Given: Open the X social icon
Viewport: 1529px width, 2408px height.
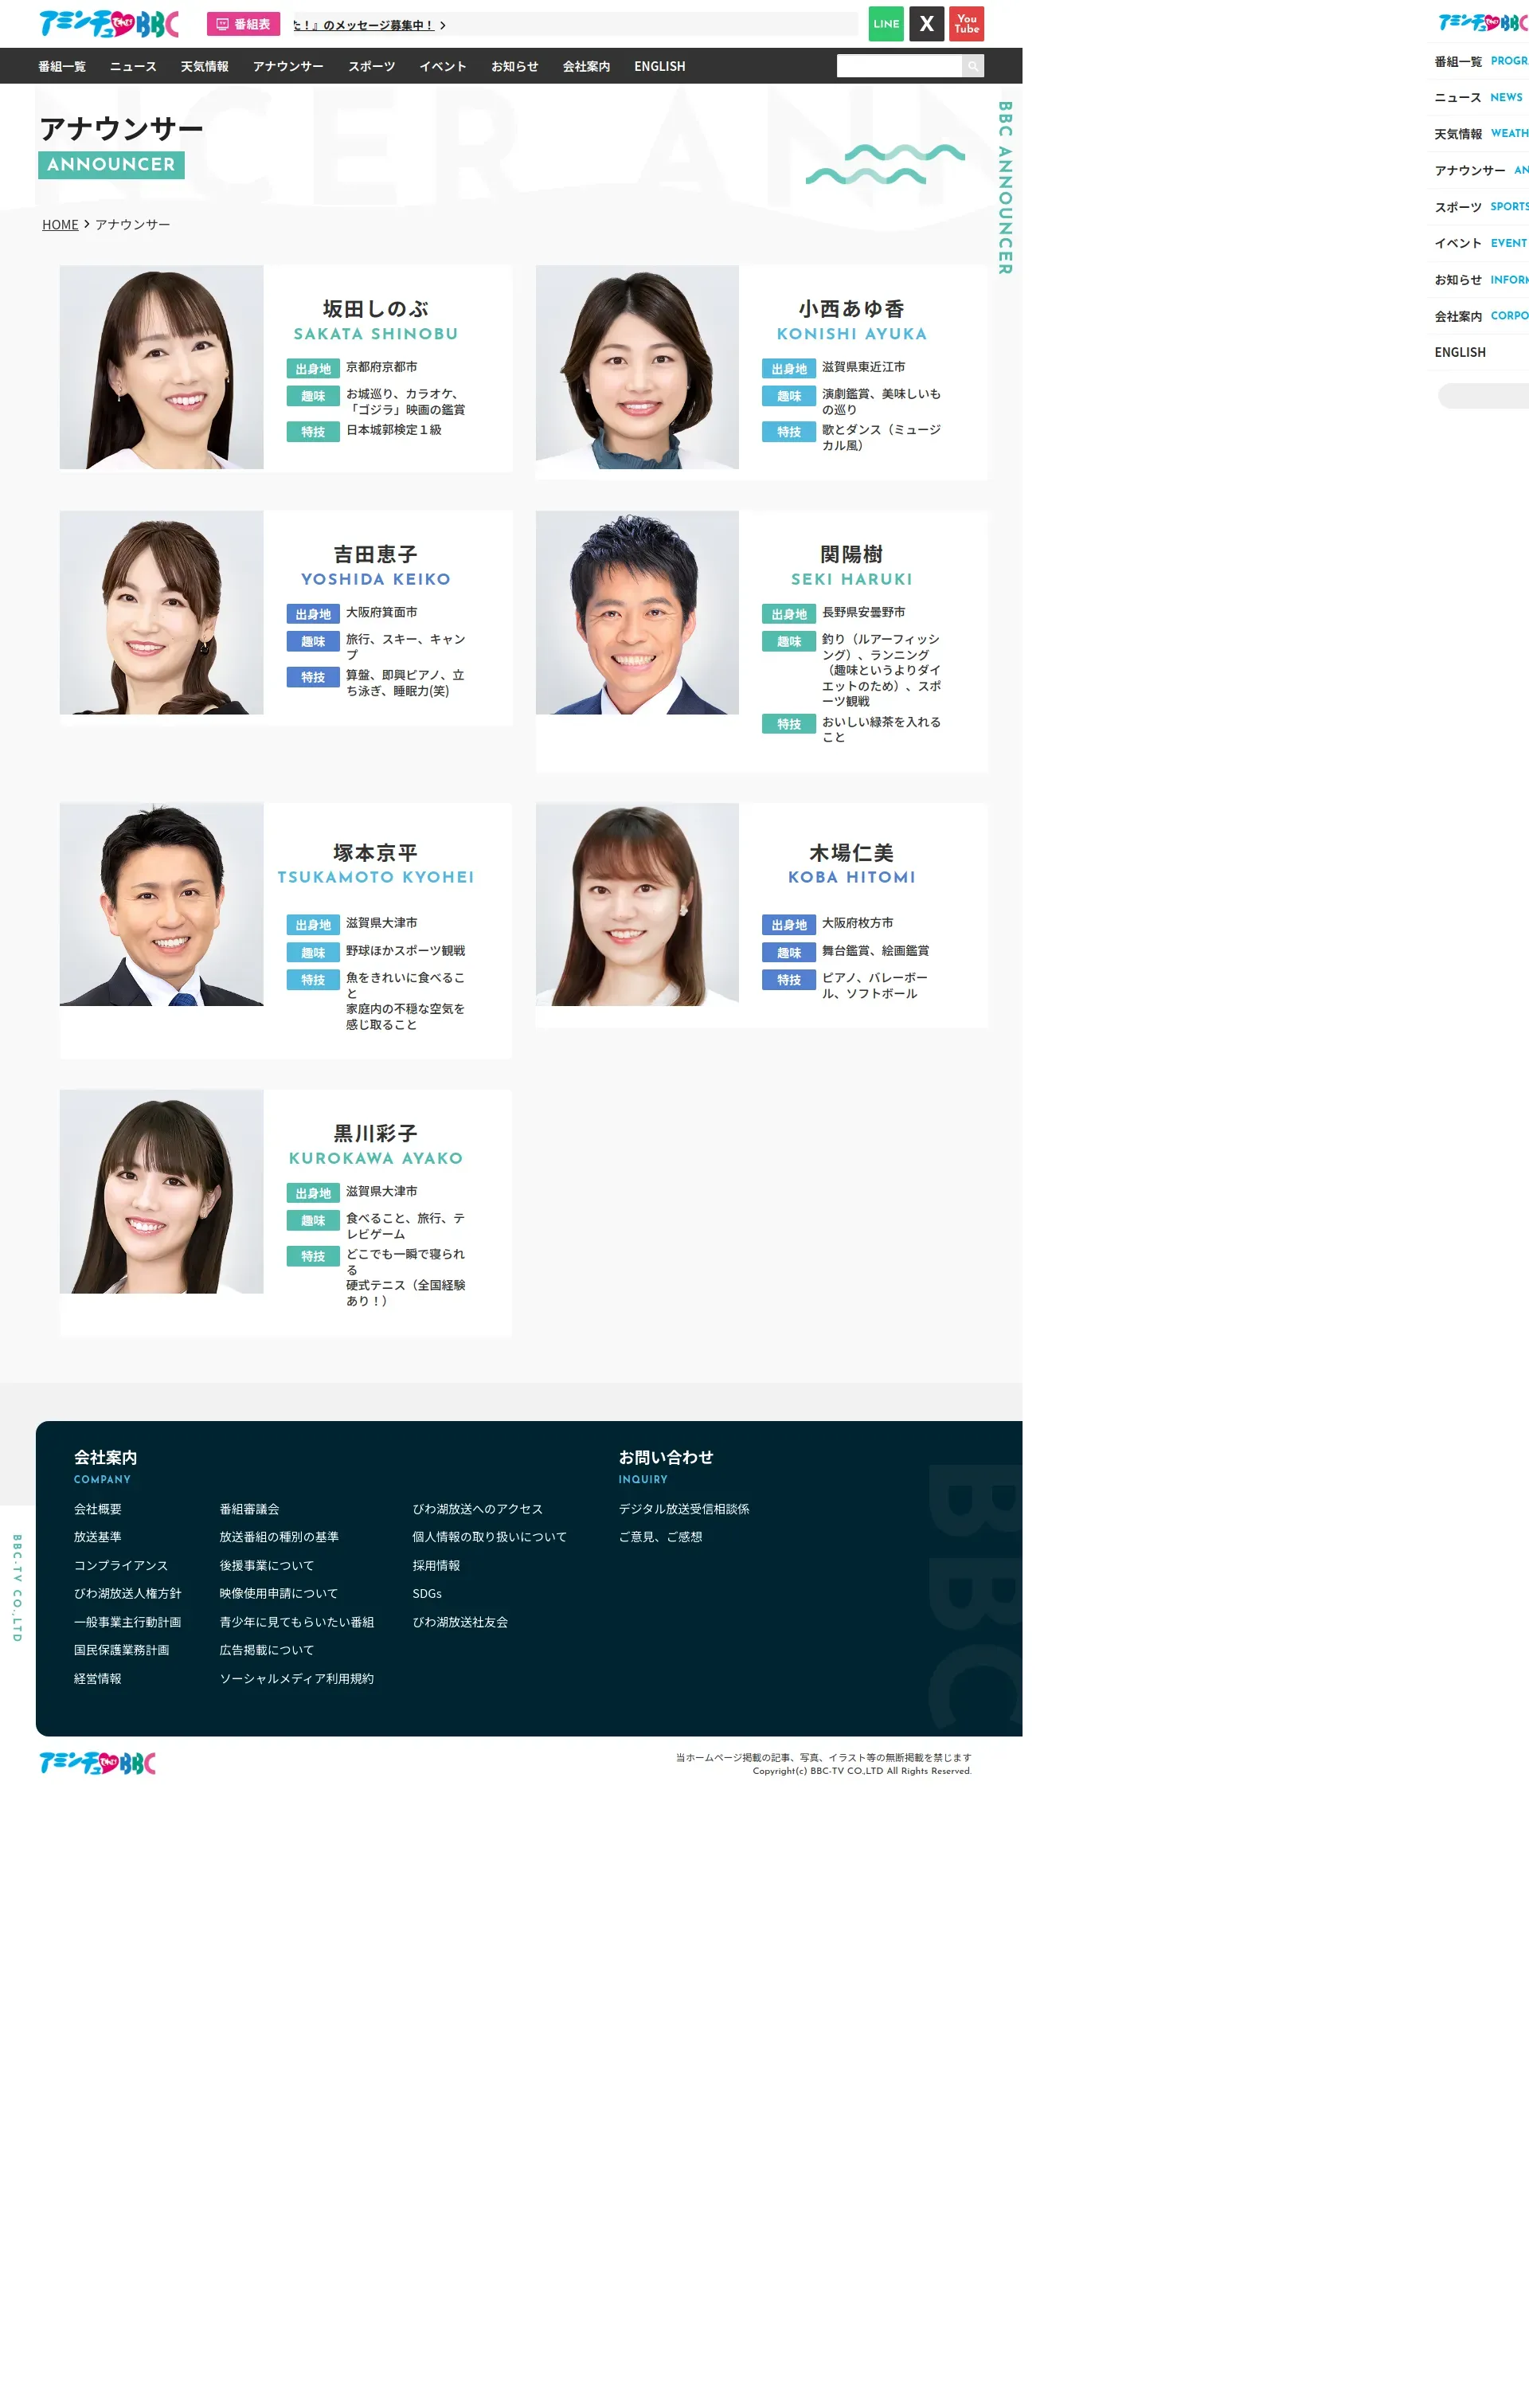Looking at the screenshot, I should coord(926,24).
